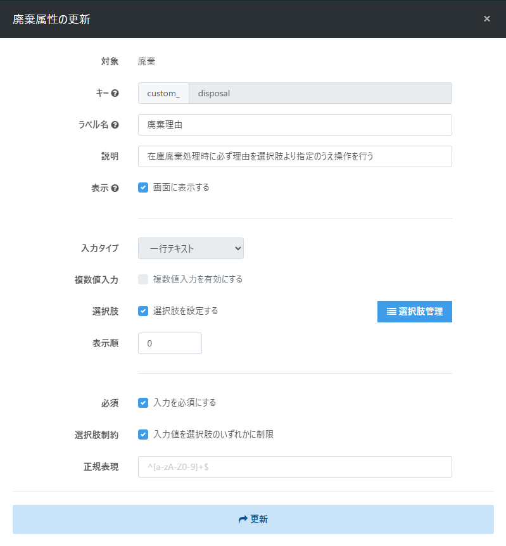Click the help icon beside ラベル名
506x546 pixels.
point(115,125)
